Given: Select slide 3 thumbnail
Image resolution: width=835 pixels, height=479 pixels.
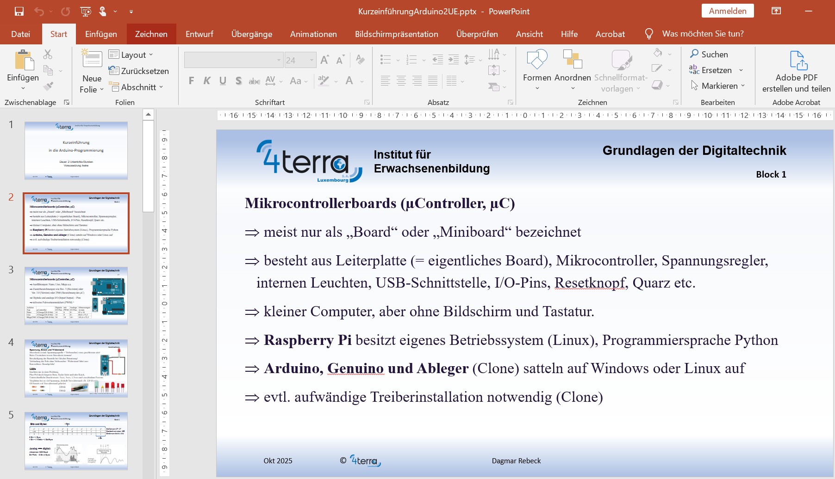Looking at the screenshot, I should click(x=76, y=296).
